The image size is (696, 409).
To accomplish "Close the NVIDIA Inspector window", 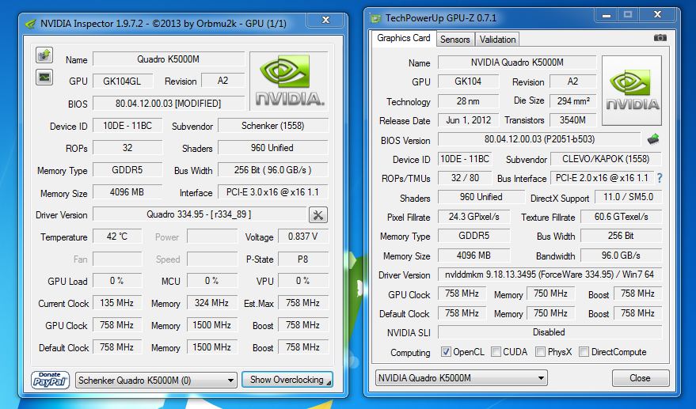I will pos(325,20).
